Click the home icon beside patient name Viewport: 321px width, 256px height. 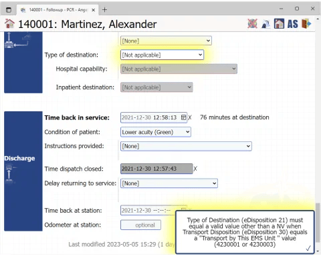point(9,23)
